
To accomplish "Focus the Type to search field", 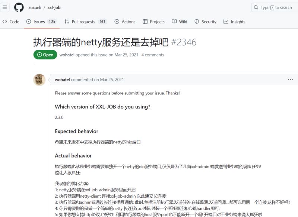I will tap(275, 7).
